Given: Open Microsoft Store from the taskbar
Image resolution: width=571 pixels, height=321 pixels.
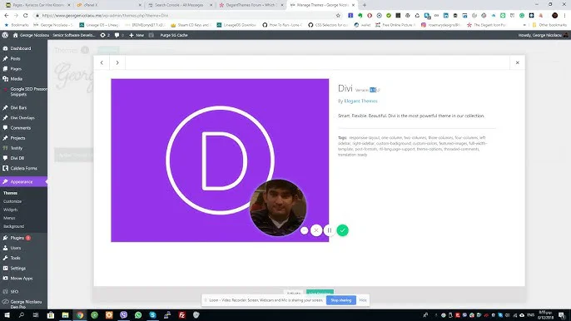Looking at the screenshot, I should click(x=51, y=315).
